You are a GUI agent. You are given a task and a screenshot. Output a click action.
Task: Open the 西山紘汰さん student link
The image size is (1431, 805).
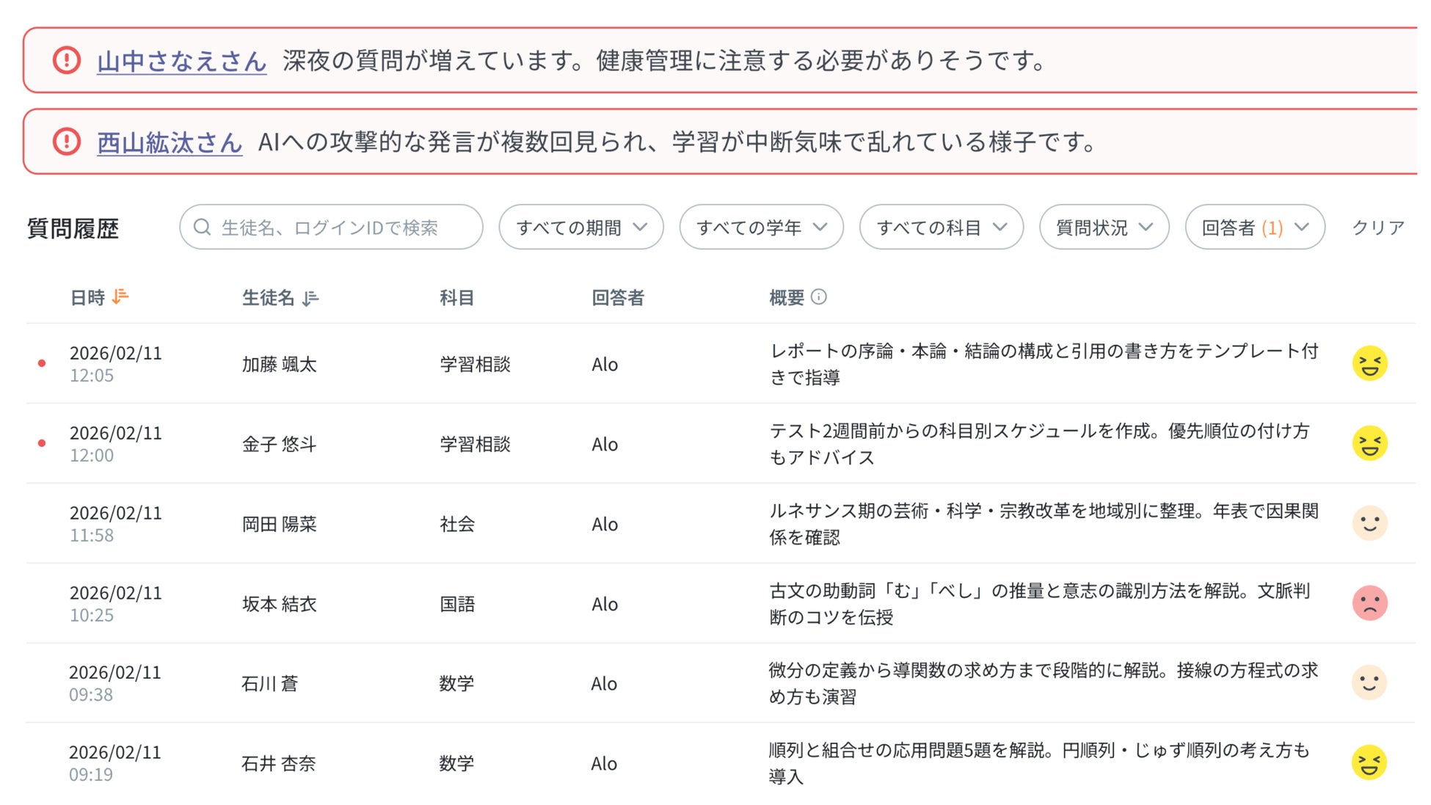[x=170, y=142]
